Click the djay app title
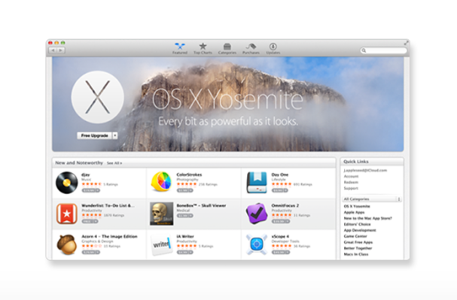457x300 pixels. click(x=85, y=175)
